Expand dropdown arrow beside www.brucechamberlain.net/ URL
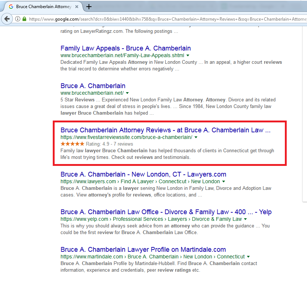This screenshot has height=282, width=307. click(x=127, y=93)
